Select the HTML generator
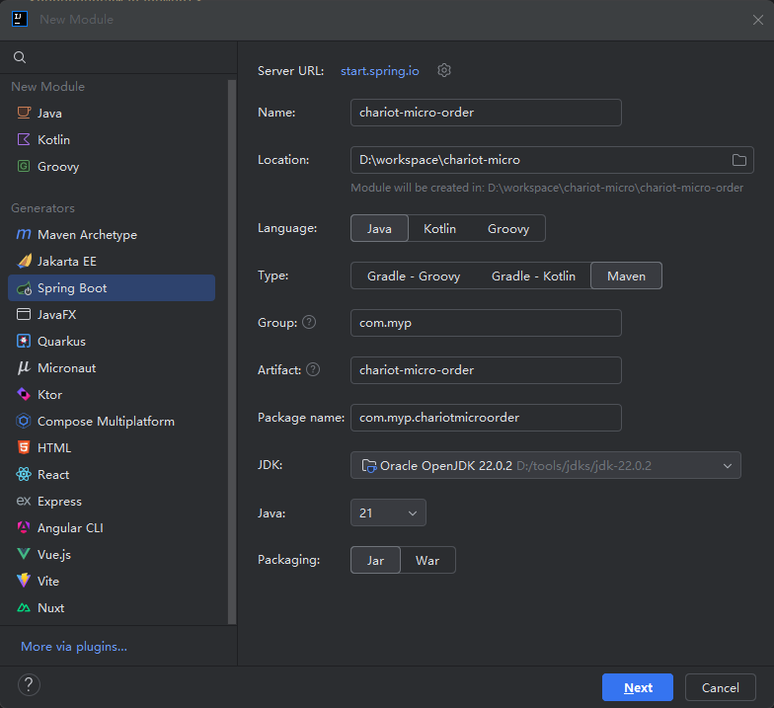The image size is (774, 708). [112, 448]
